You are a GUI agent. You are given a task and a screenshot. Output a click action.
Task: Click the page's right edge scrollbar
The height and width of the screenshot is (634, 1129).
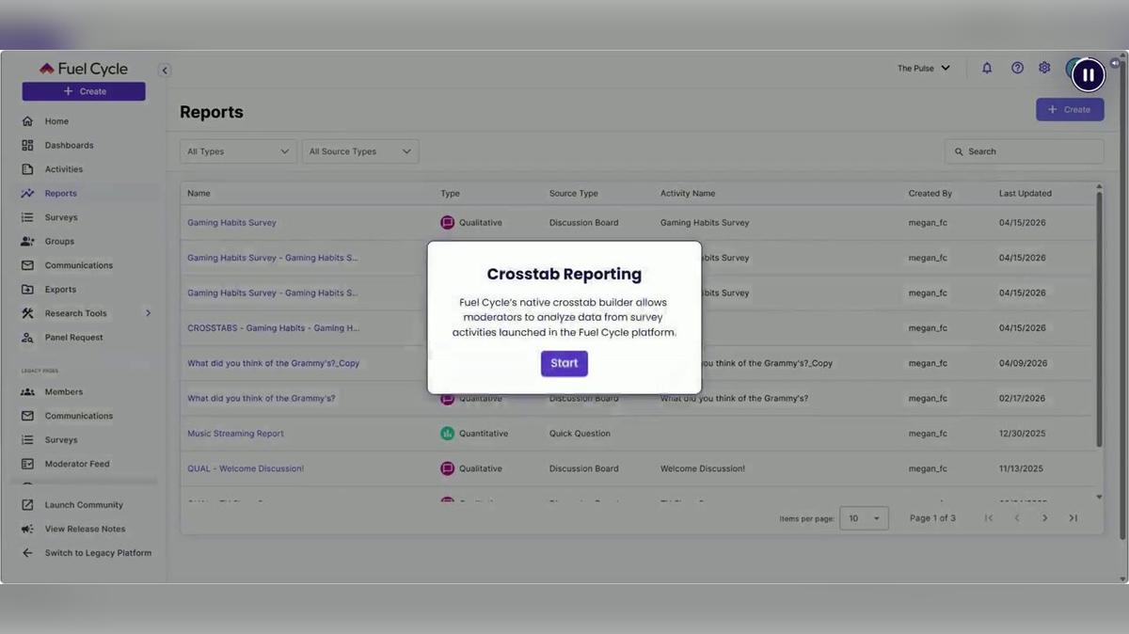[x=1121, y=299]
